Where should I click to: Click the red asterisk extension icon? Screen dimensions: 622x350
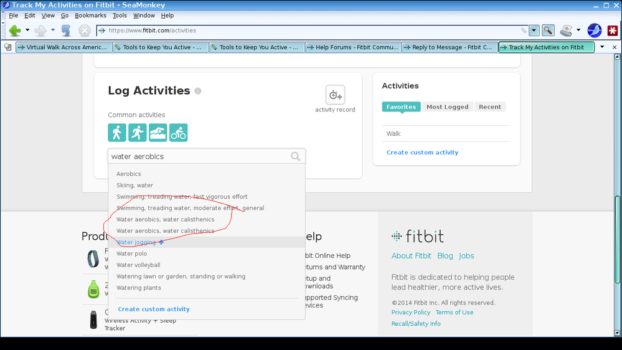coord(613,31)
